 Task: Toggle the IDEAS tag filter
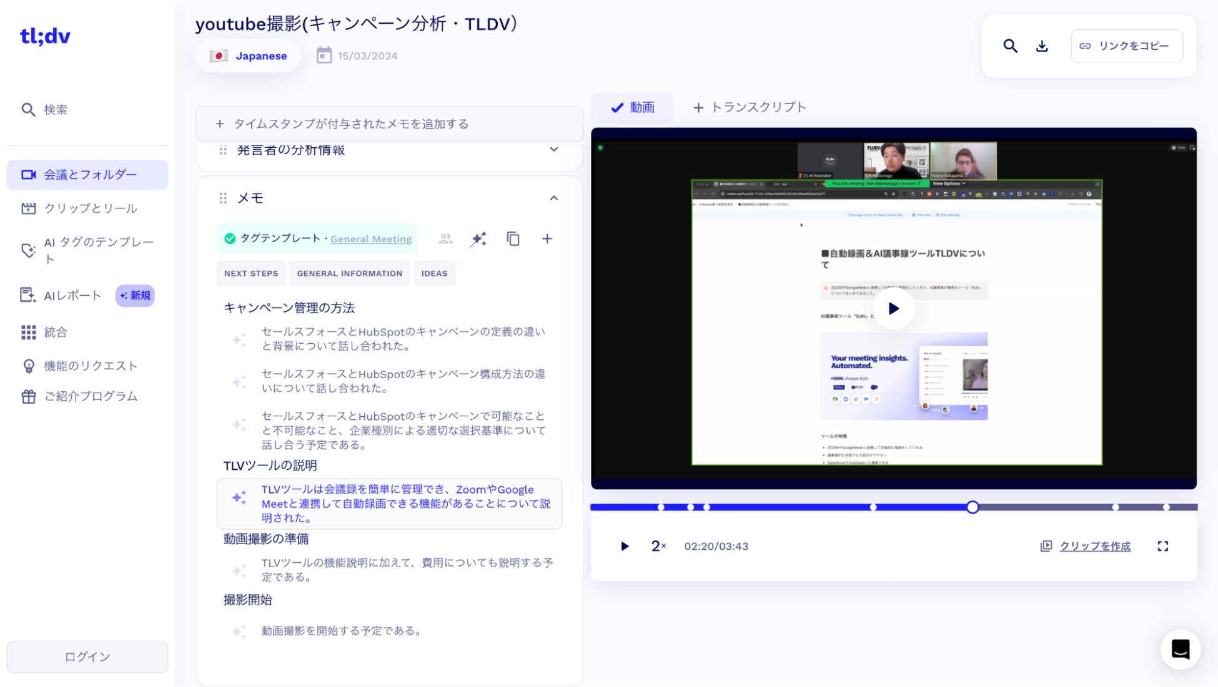point(434,273)
